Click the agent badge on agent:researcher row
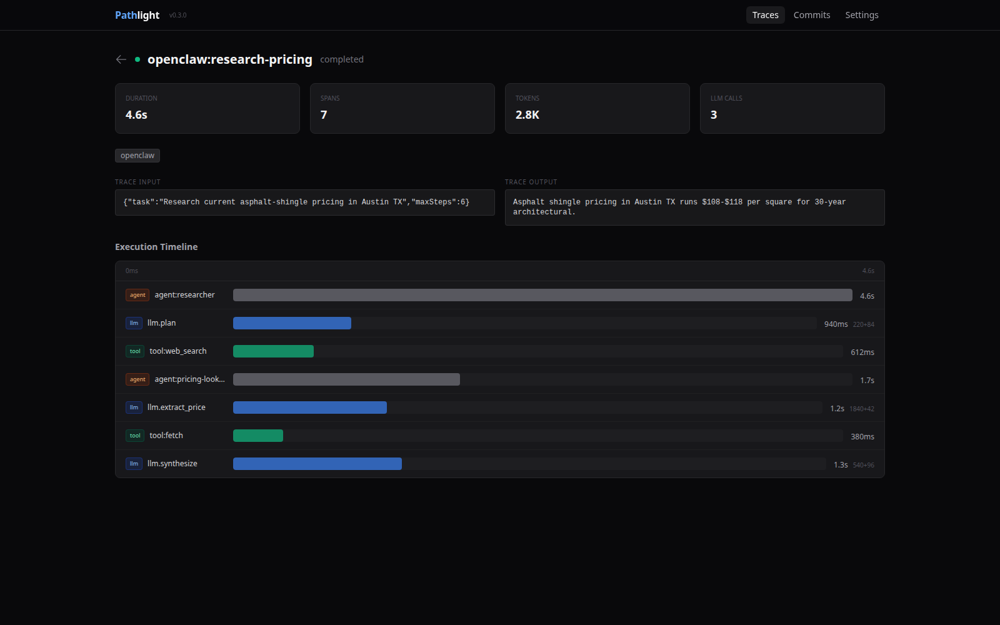The height and width of the screenshot is (625, 1000). pos(137,295)
